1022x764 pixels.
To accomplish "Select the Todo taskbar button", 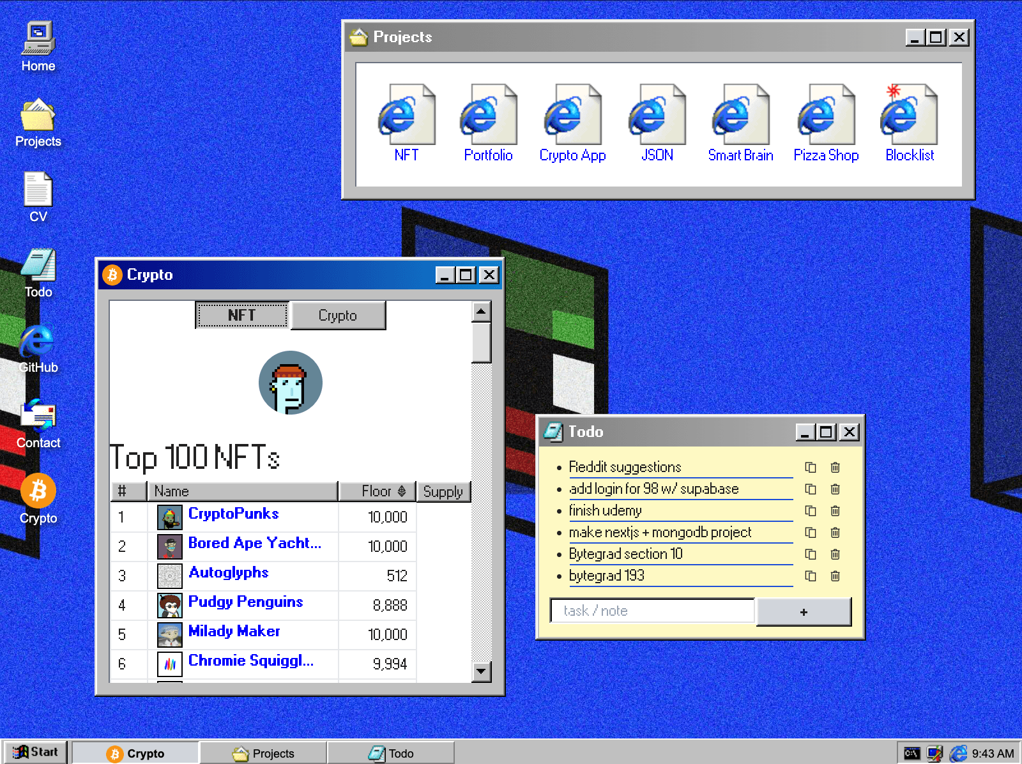I will click(392, 753).
